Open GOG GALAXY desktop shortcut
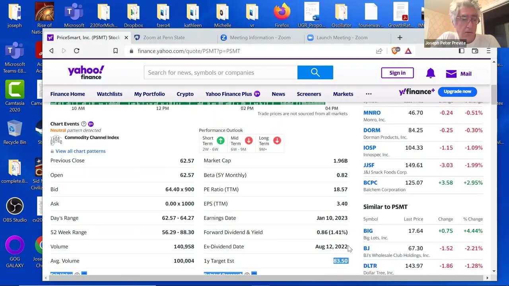509x286 pixels. point(15,252)
